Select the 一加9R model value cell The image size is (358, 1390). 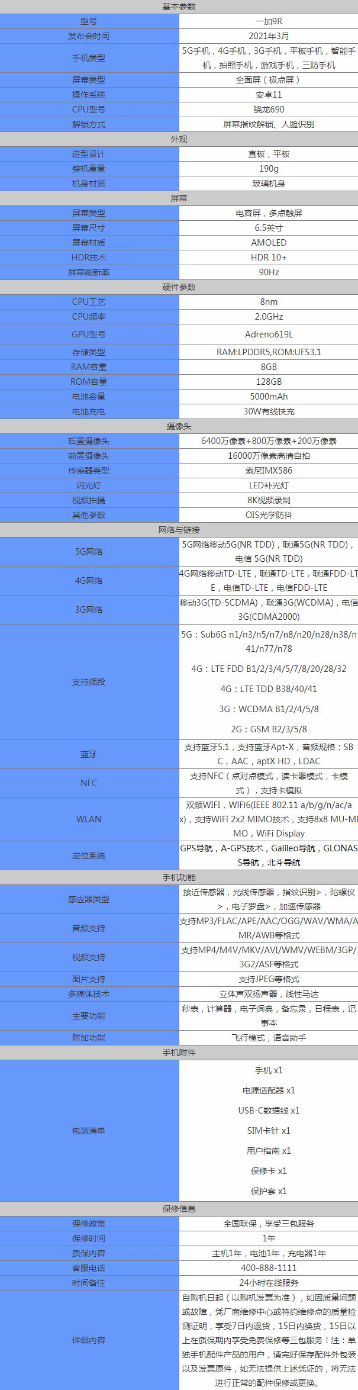pyautogui.click(x=269, y=21)
